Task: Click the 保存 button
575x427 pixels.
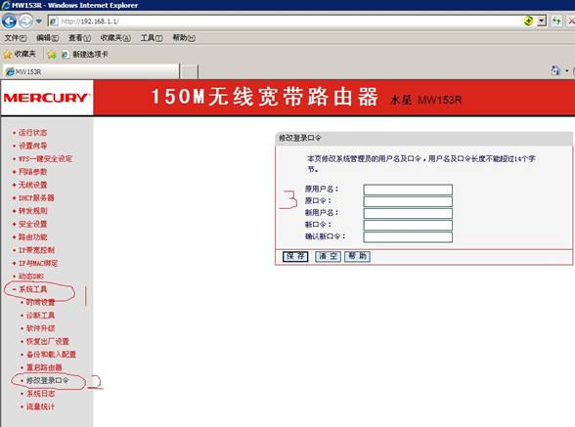Action: (x=295, y=256)
